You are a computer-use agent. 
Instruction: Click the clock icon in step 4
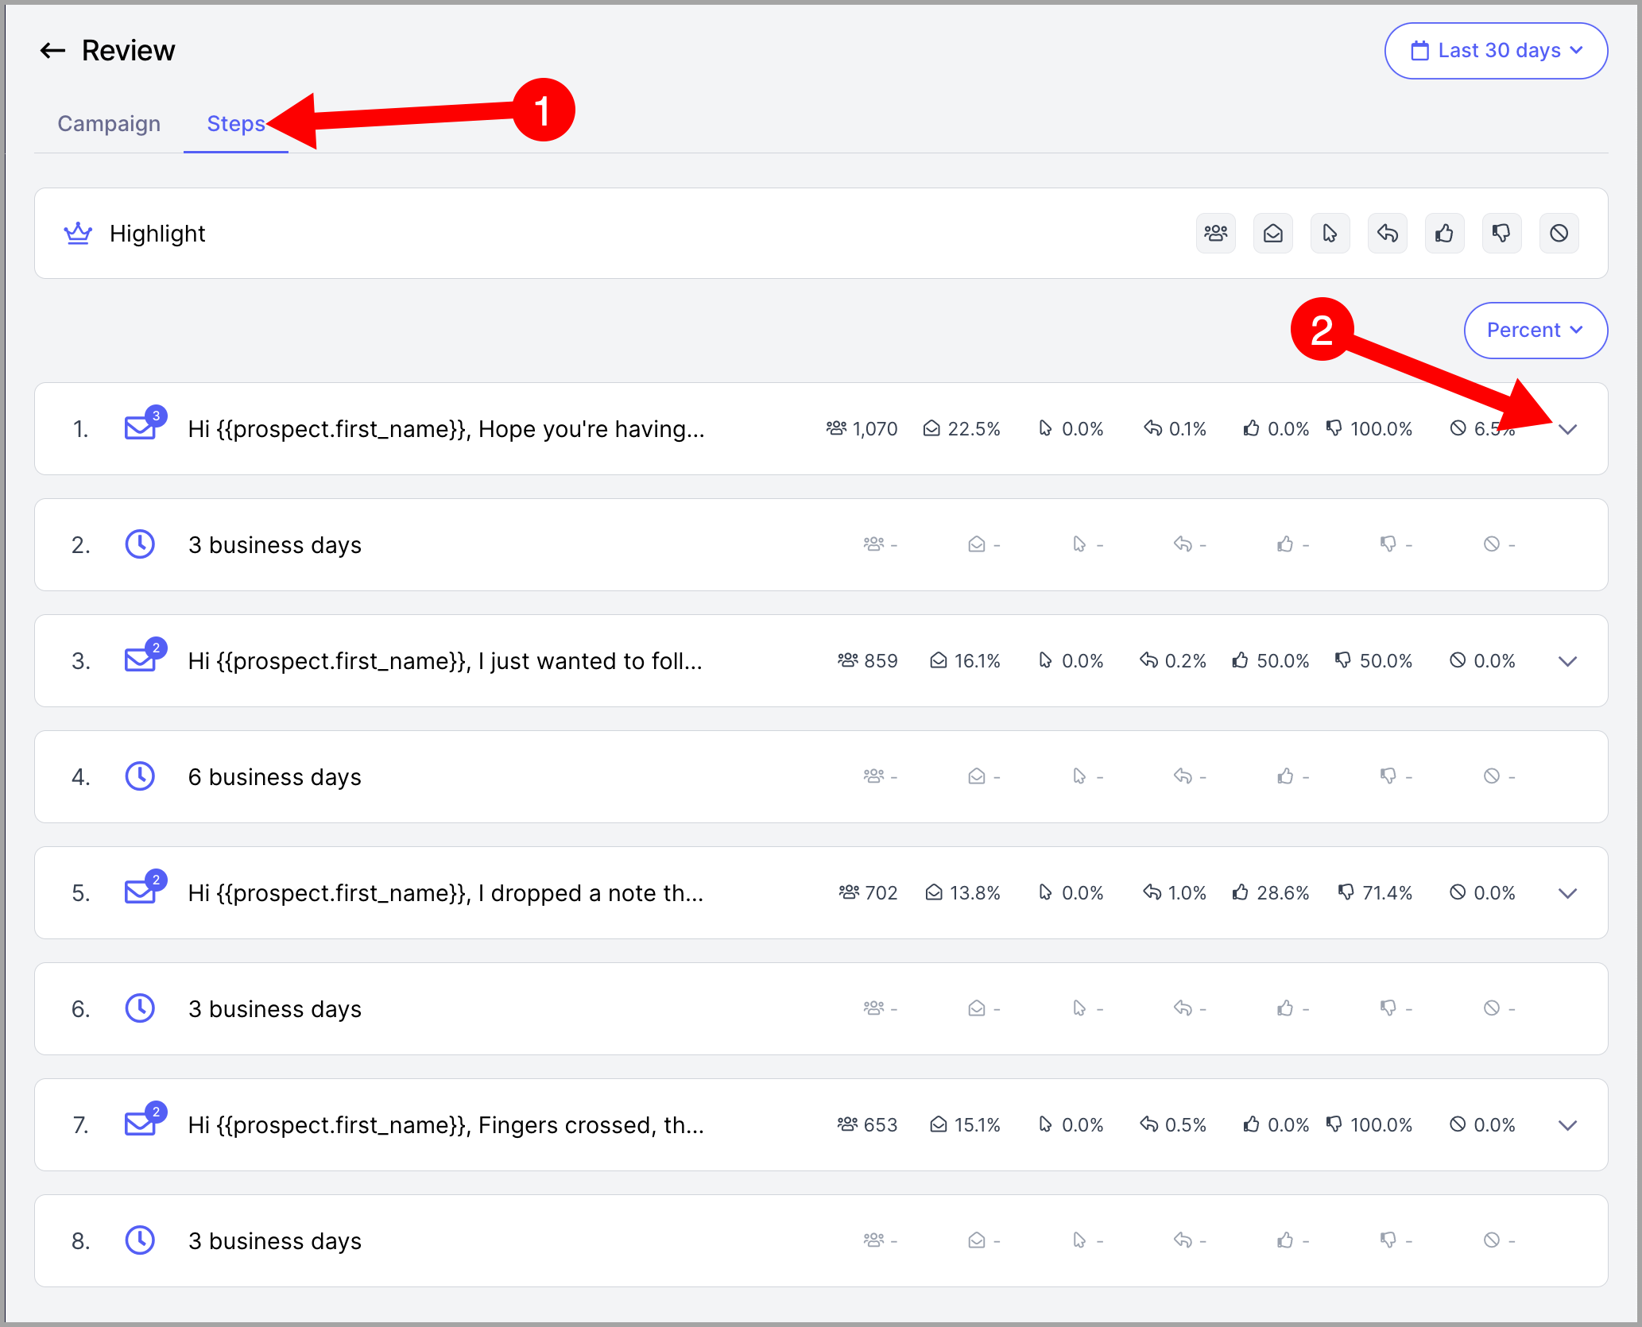[140, 776]
